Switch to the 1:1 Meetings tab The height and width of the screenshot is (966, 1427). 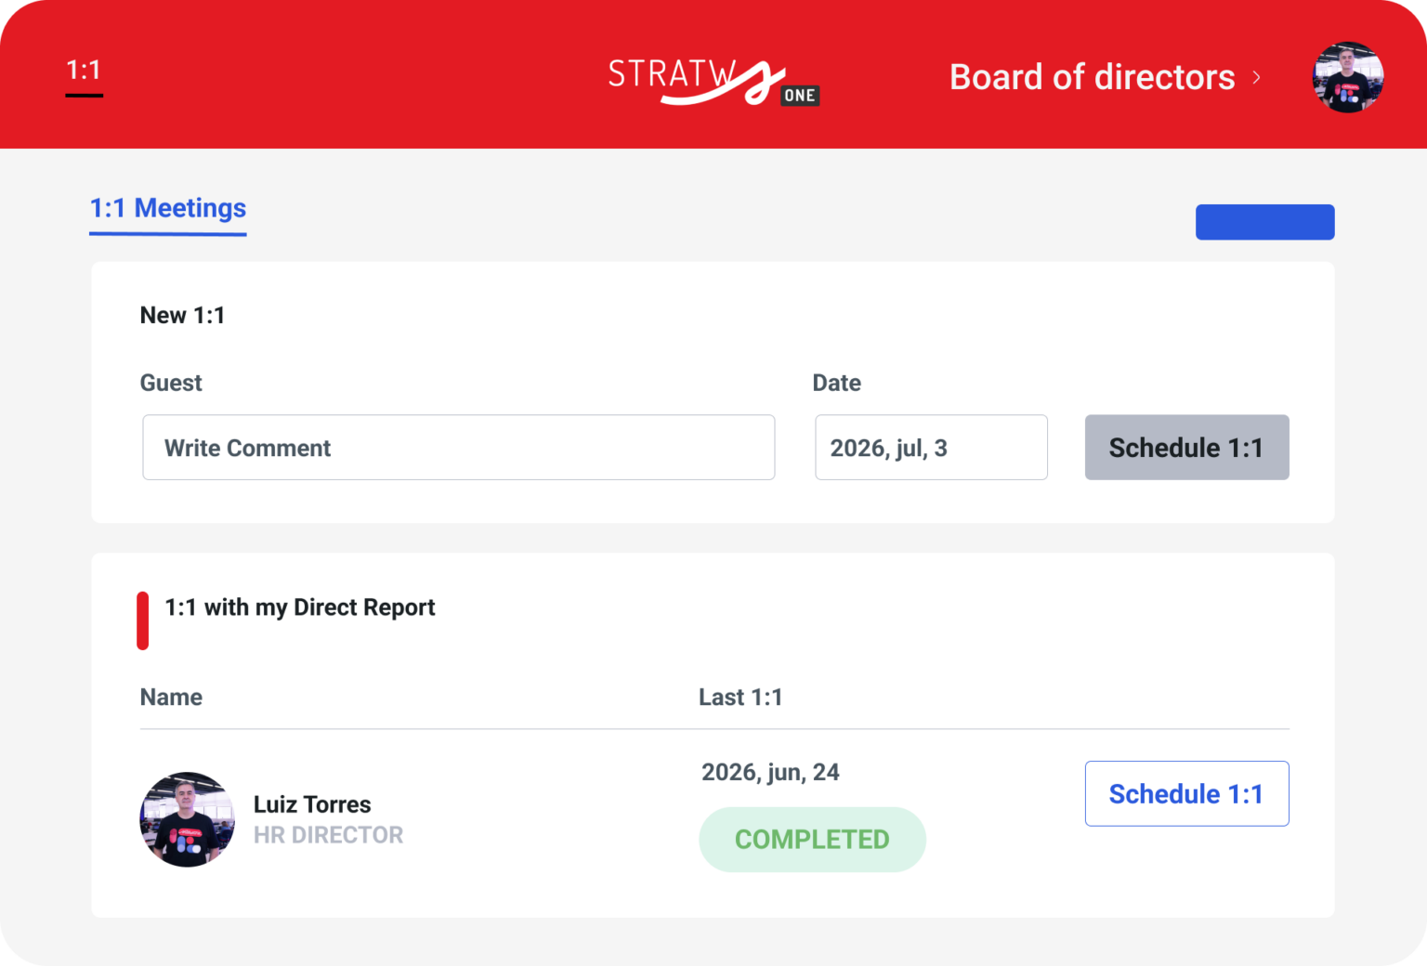pyautogui.click(x=167, y=208)
